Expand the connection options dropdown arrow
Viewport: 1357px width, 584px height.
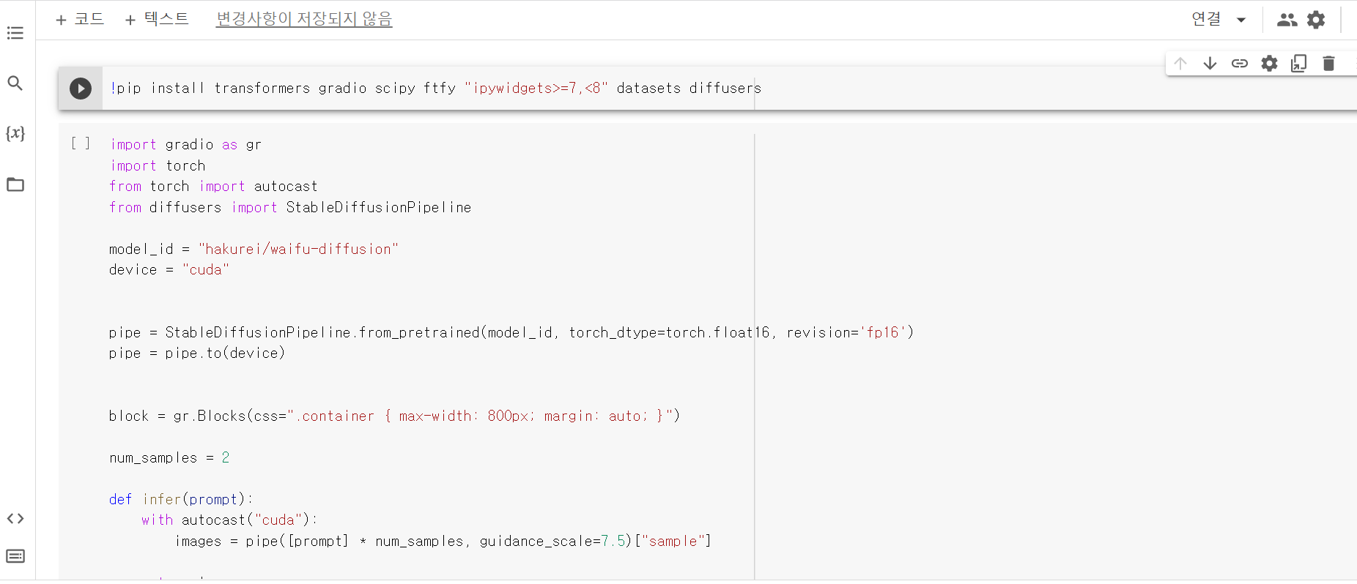pos(1241,20)
